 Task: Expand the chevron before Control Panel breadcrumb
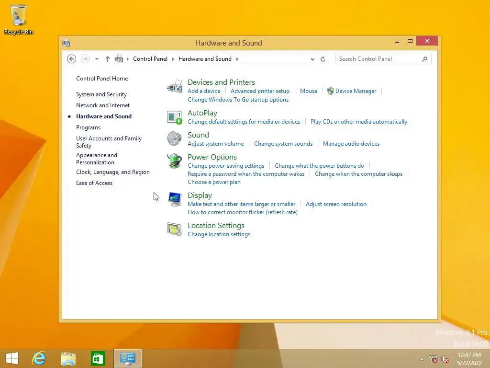point(127,59)
